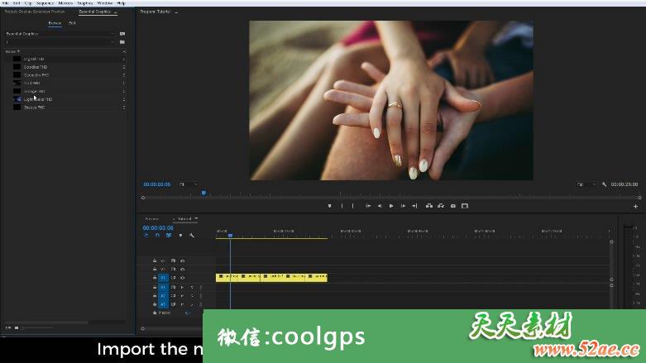
Task: Solo track A1
Action: click(192, 287)
